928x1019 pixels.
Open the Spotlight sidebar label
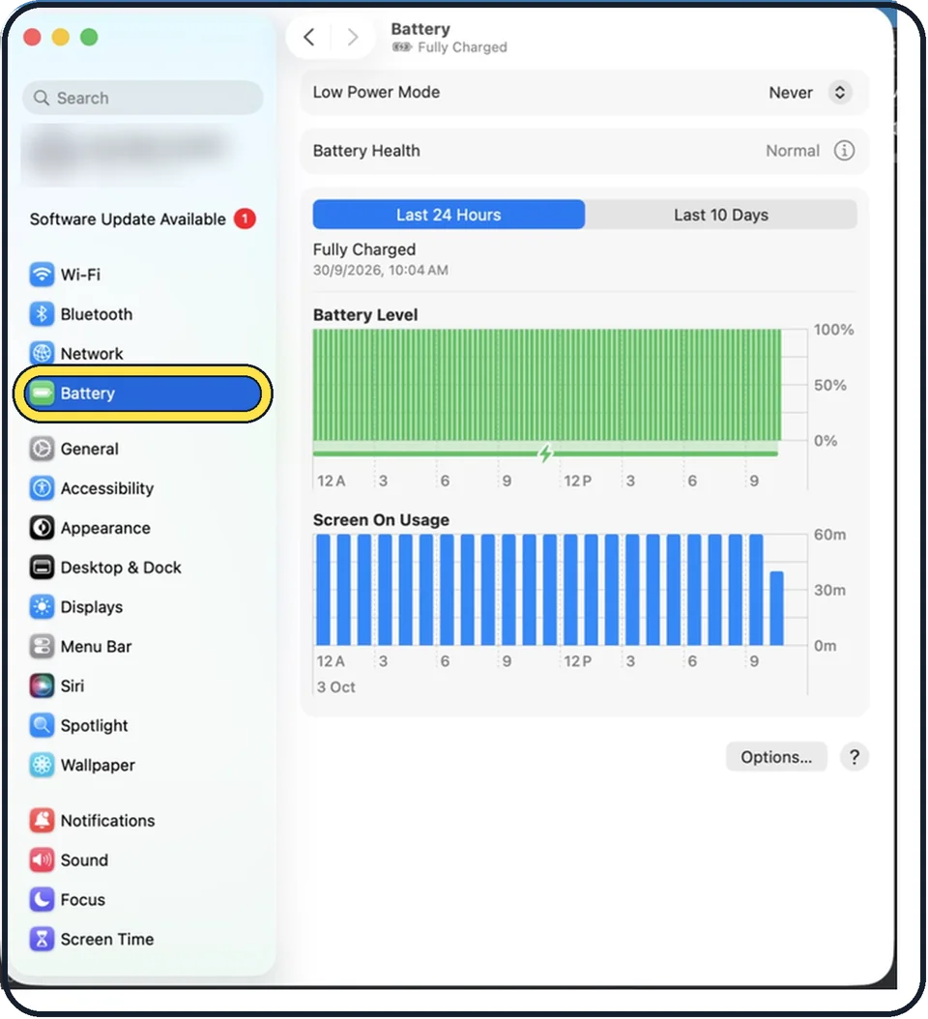pos(94,726)
